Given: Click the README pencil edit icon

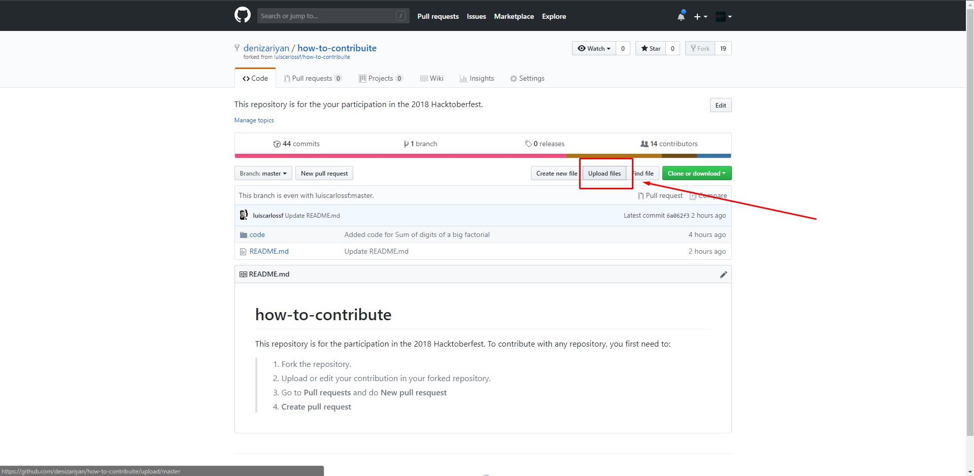Looking at the screenshot, I should pyautogui.click(x=723, y=275).
